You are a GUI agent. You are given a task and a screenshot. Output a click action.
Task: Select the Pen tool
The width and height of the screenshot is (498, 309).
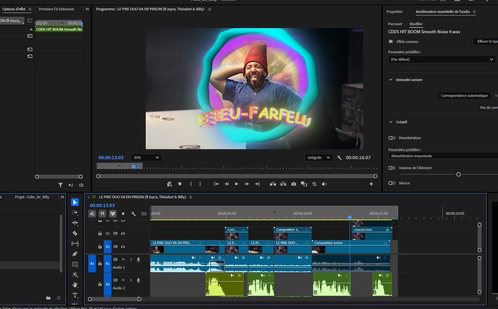click(75, 254)
